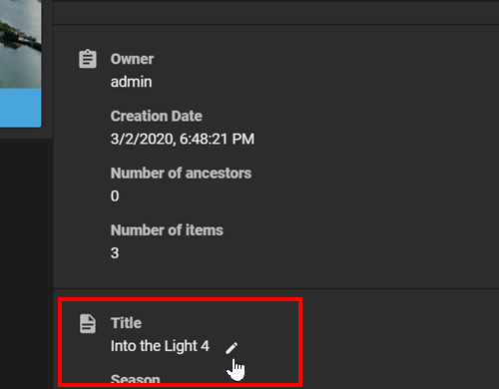
Task: Click the Title field label
Action: click(x=126, y=323)
